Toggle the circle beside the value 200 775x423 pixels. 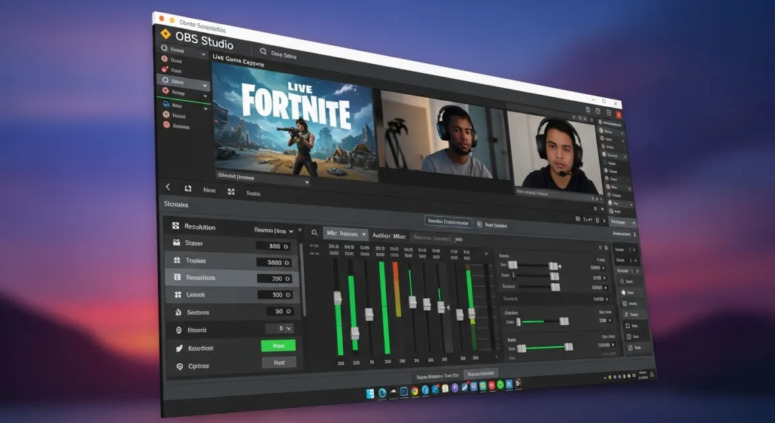pos(287,279)
